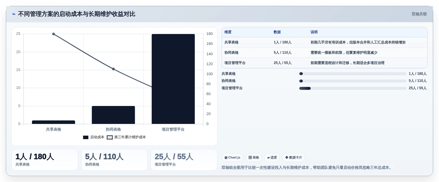Click the 双轴关联 label in header

tap(419, 14)
